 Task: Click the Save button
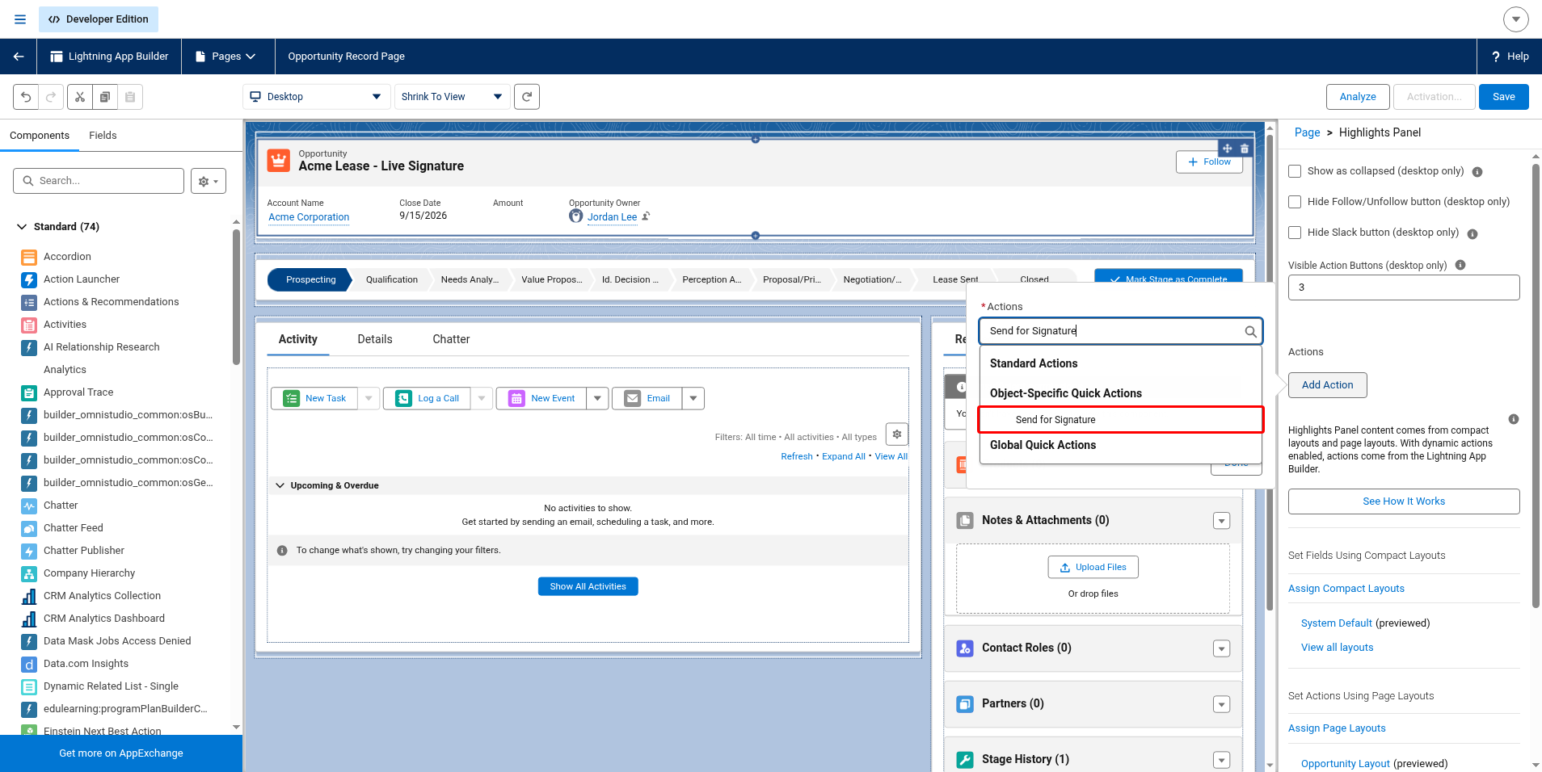tap(1504, 97)
